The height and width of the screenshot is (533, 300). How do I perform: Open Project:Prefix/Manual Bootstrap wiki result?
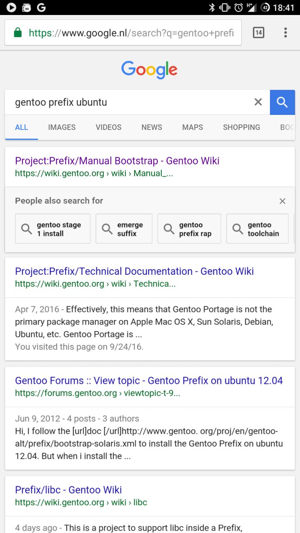(117, 161)
